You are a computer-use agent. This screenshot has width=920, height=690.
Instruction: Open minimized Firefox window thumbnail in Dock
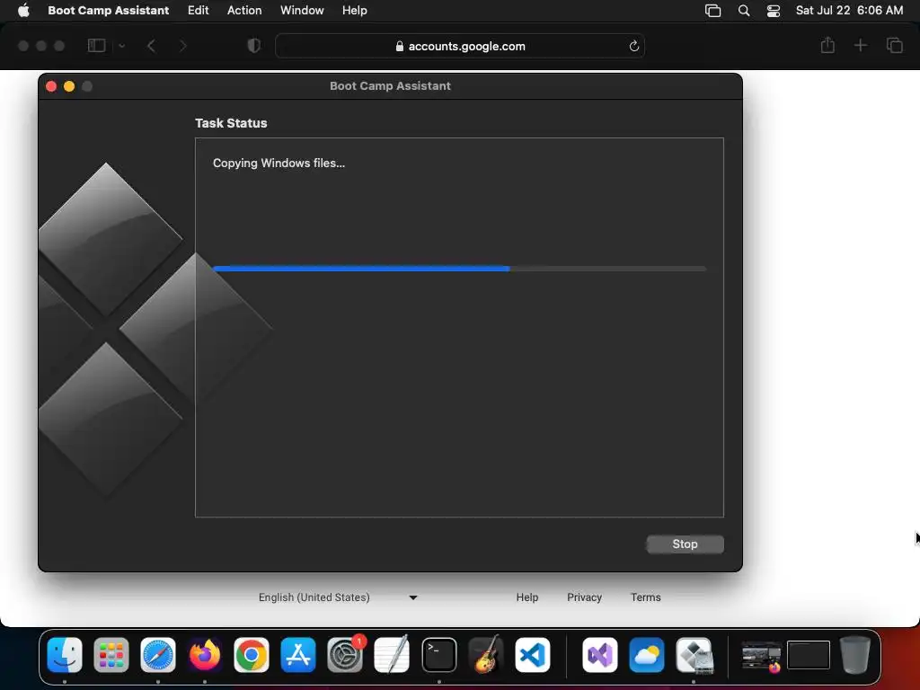(x=762, y=656)
